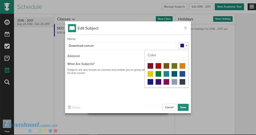Click the subject Name input field
The image size is (256, 135).
(x=122, y=45)
